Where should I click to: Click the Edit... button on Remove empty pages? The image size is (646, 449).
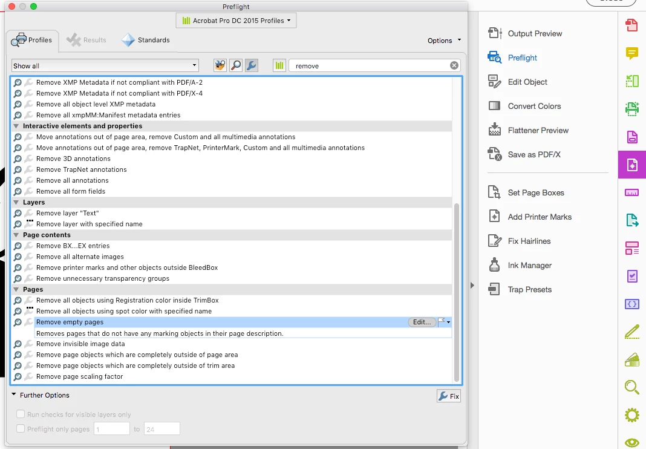tap(422, 322)
